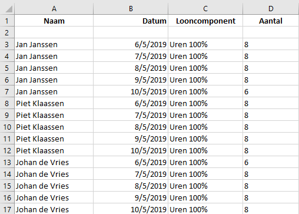Select Aantal value 6 in row 13

click(x=271, y=162)
